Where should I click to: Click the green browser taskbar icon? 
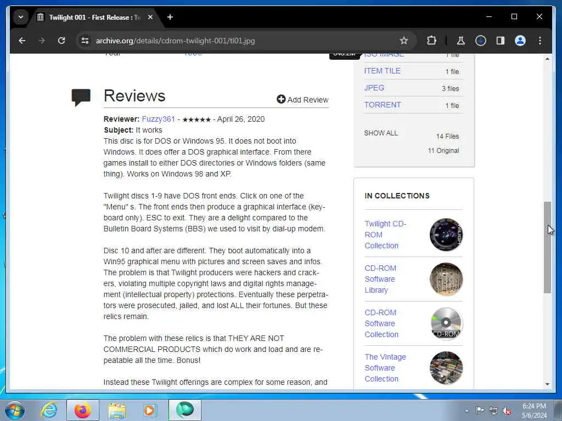[x=184, y=410]
